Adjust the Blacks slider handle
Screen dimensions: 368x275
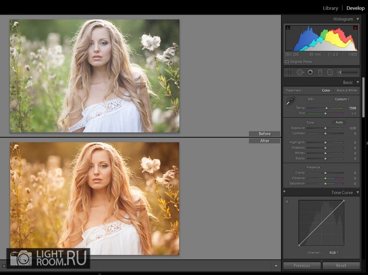(x=325, y=158)
